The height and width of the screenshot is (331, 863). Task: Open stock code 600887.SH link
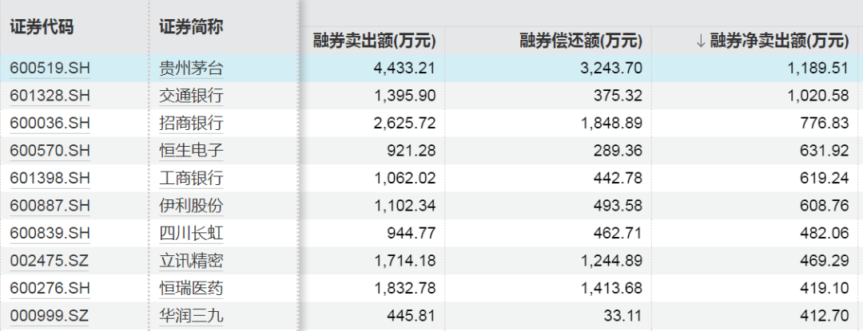[x=50, y=206]
